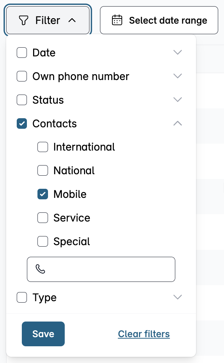The width and height of the screenshot is (224, 363).
Task: Expand the Date filter section chevron
Action: tap(177, 52)
